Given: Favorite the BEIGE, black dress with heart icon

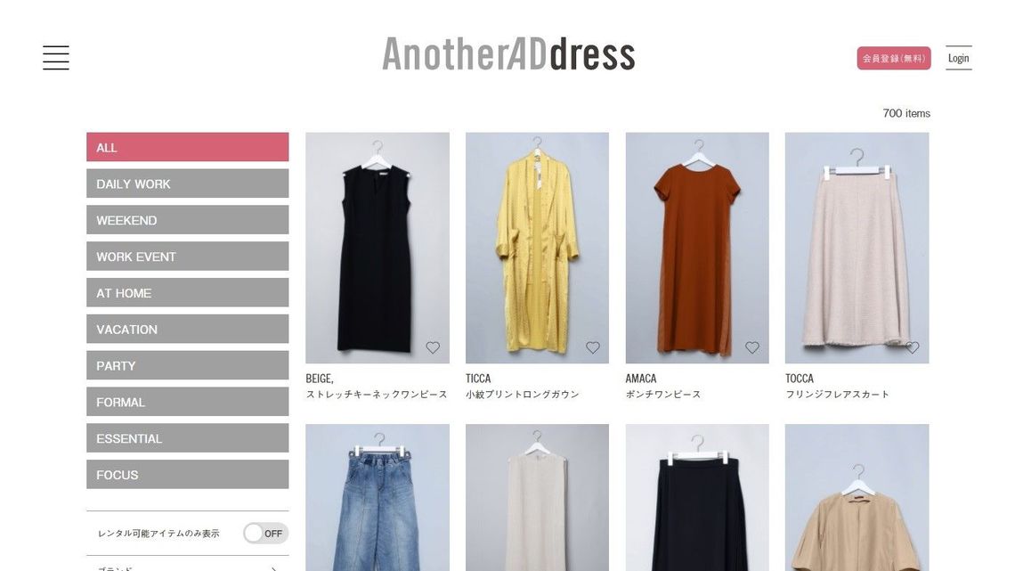Looking at the screenshot, I should [x=433, y=347].
